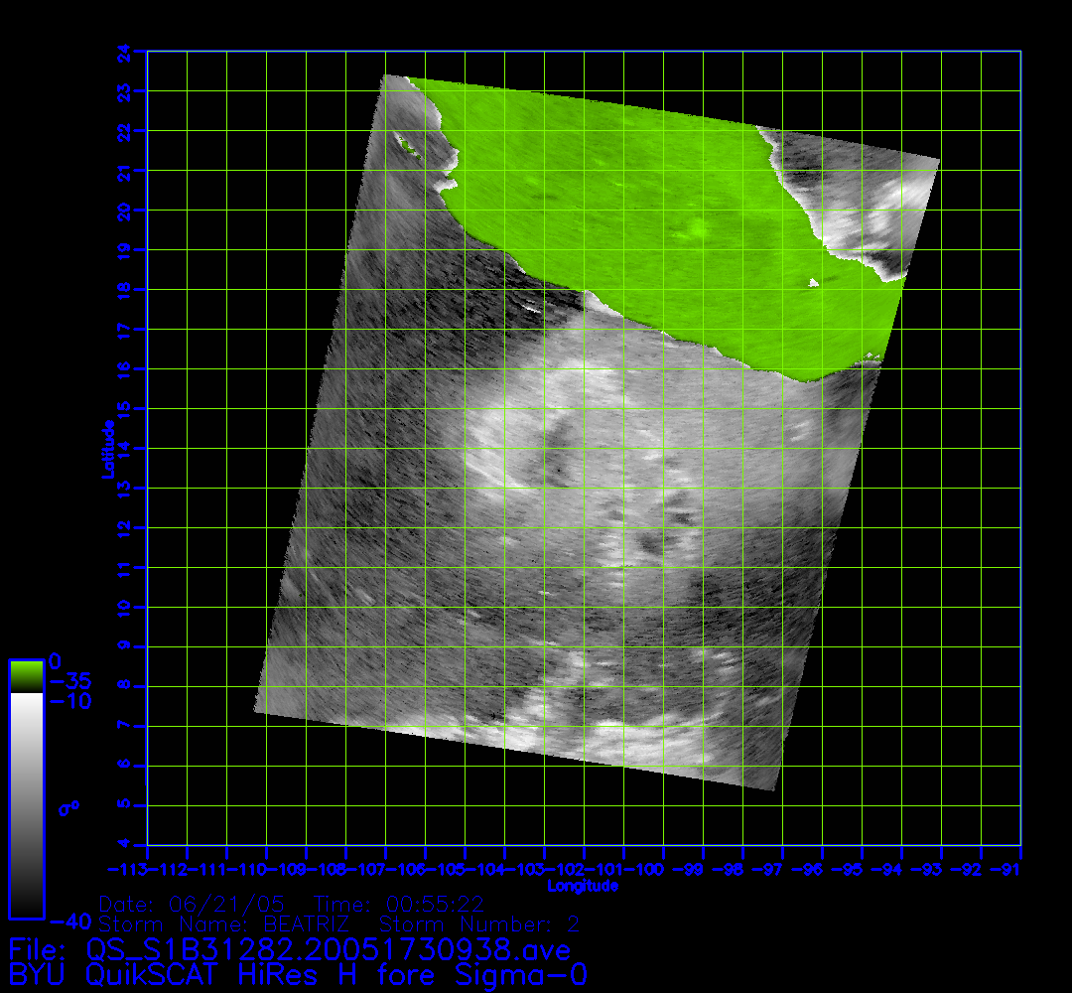Click the green segment of the color bar

click(x=26, y=676)
